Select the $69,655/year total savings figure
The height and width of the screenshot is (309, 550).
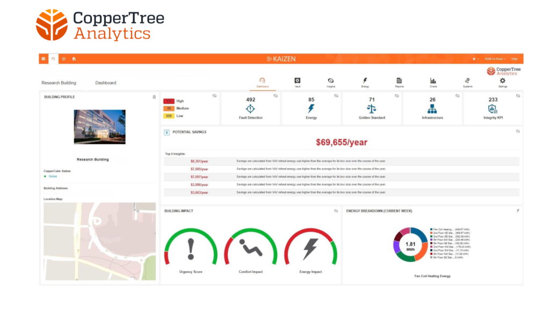342,142
